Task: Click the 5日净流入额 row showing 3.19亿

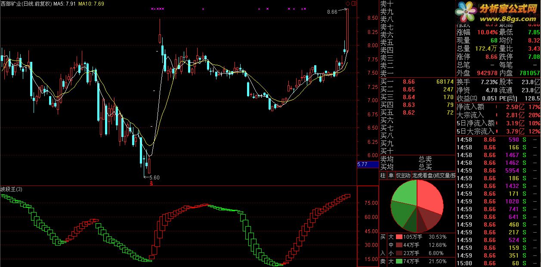Action: pos(498,123)
